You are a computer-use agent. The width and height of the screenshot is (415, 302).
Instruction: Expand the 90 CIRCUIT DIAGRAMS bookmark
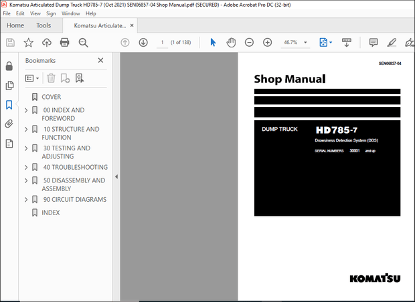26,200
